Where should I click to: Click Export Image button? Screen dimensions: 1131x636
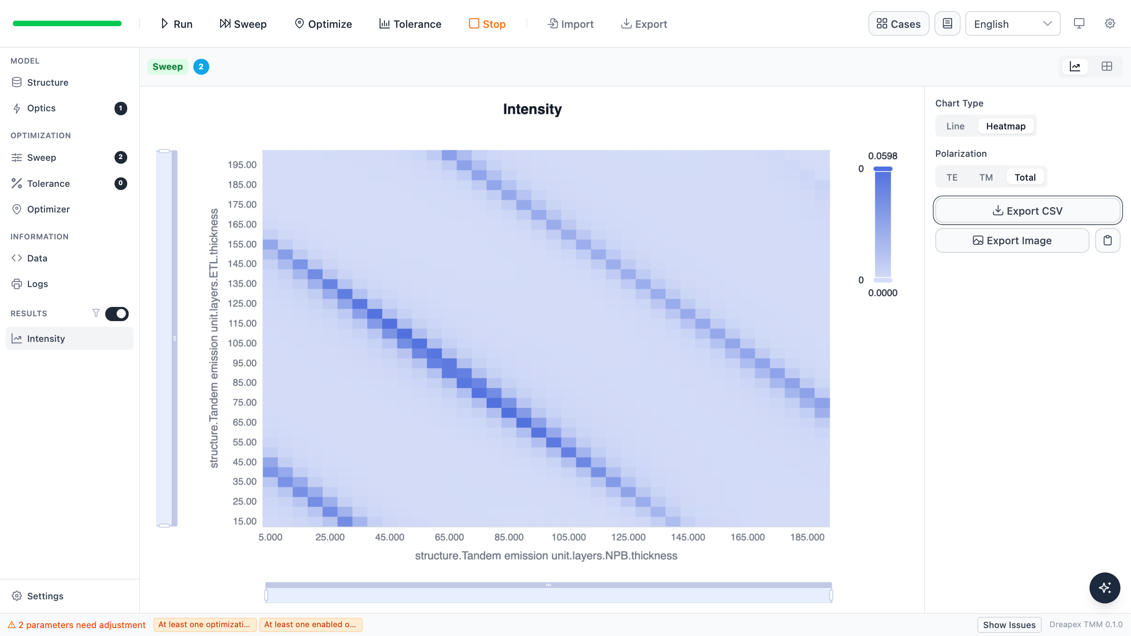1012,240
